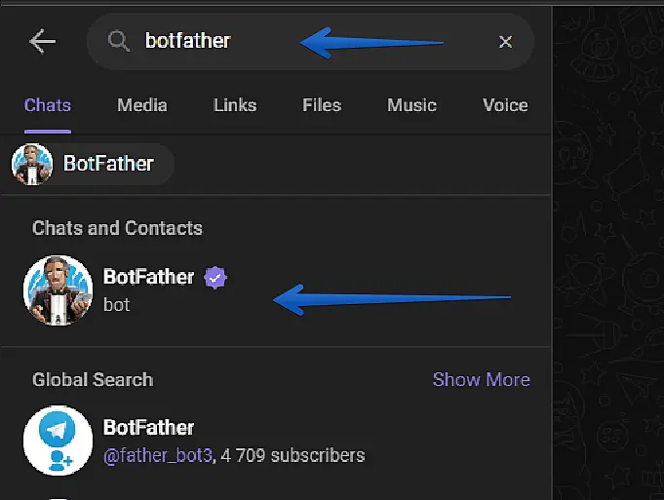Switch to the Voice tab

(504, 105)
